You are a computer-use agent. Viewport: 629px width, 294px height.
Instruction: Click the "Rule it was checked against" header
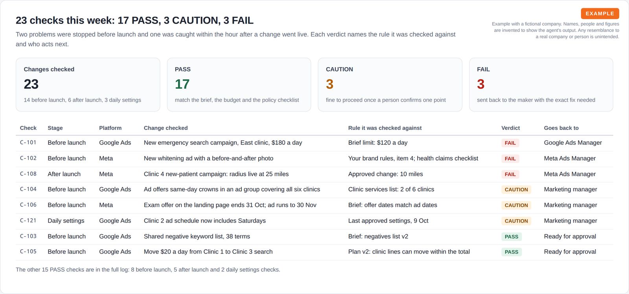click(385, 128)
